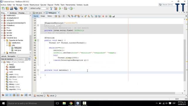Viewport: 188px width, 106px height.
Task: Click the New Project toolbar icon
Action: click(x=7, y=9)
